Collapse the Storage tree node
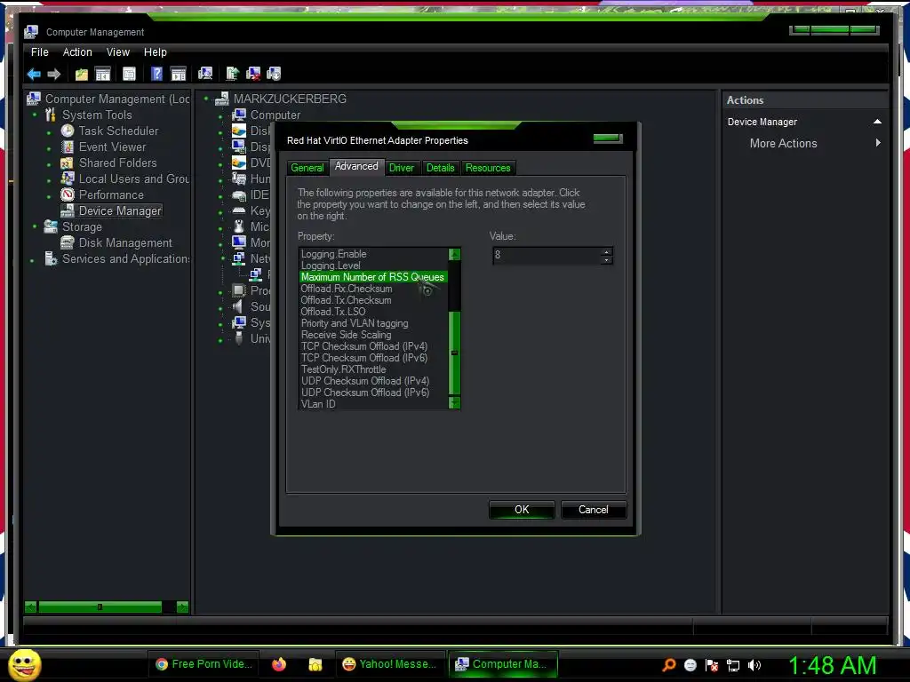The width and height of the screenshot is (910, 682). (x=35, y=226)
